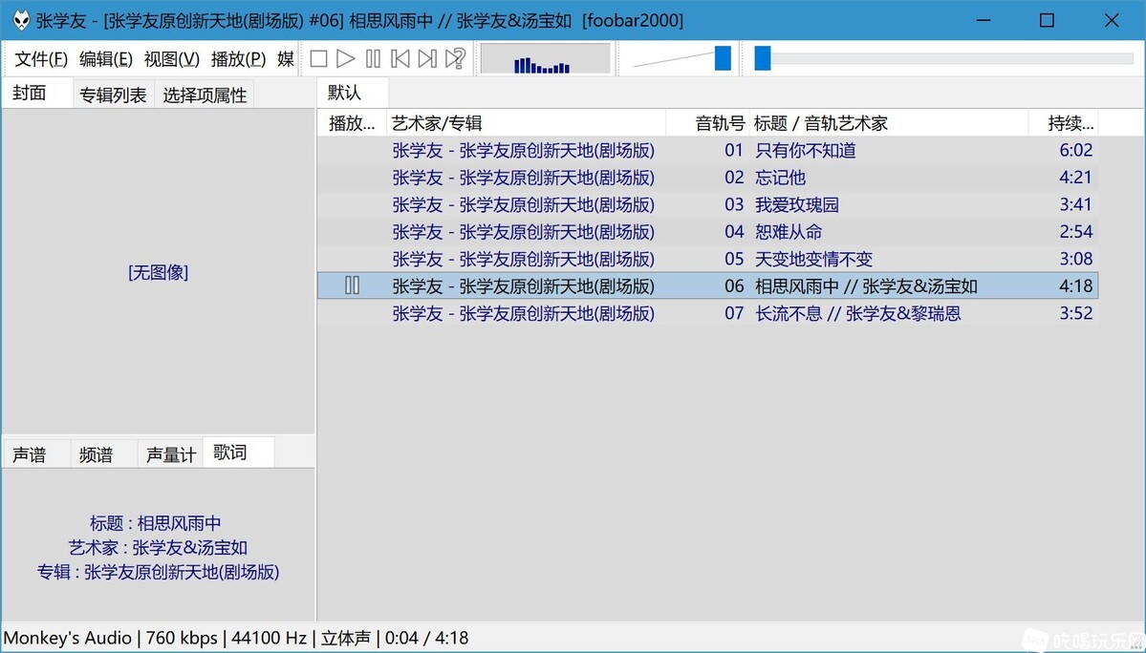Click the Play button in toolbar

[346, 58]
